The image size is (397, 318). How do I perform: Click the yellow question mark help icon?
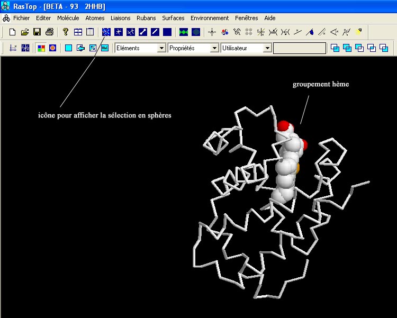tap(66, 32)
